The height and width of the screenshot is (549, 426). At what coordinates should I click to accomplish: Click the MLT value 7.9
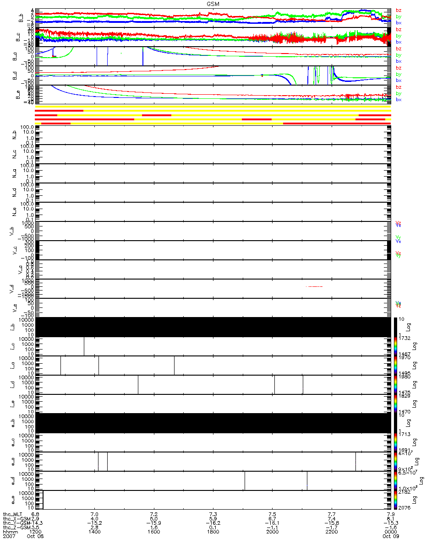click(x=391, y=514)
